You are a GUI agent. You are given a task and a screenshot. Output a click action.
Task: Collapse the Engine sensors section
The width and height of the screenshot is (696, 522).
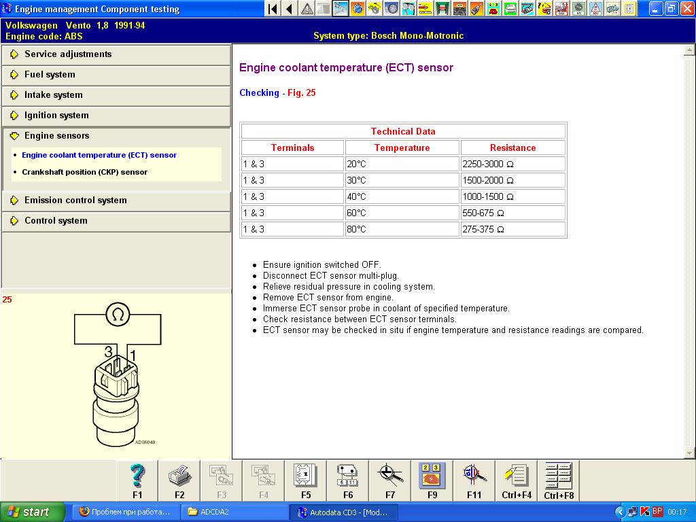pos(56,136)
